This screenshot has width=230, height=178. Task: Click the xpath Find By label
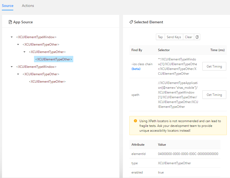click(x=135, y=95)
